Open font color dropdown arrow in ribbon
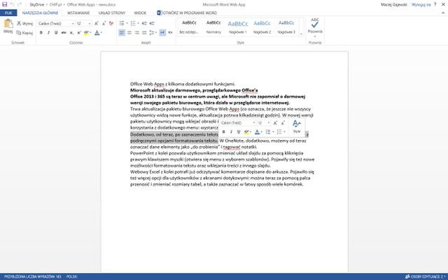Viewport: 448px width, 280px height. point(101,33)
